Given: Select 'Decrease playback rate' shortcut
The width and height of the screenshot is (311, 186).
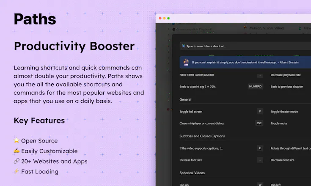Looking at the screenshot, I should point(286,75).
